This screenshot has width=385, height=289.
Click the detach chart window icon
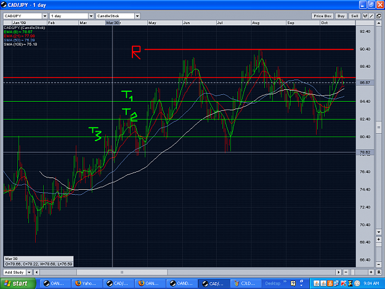[x=379, y=16]
